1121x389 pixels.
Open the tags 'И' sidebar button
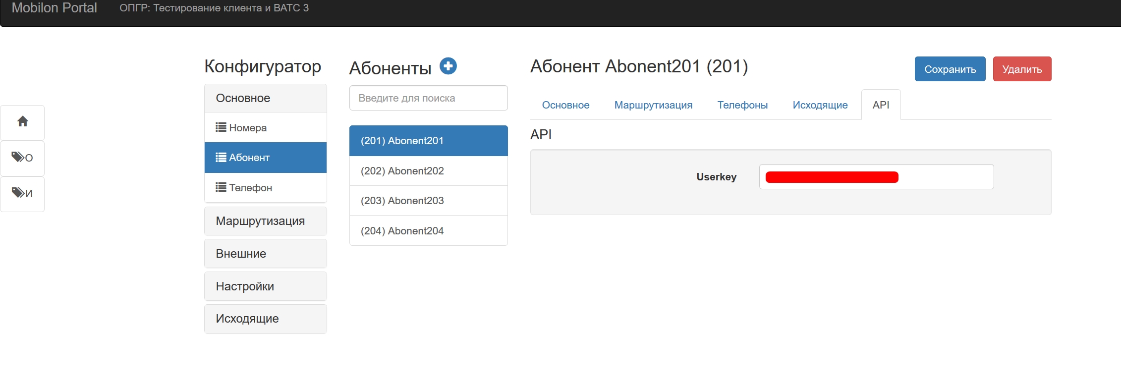tap(22, 194)
